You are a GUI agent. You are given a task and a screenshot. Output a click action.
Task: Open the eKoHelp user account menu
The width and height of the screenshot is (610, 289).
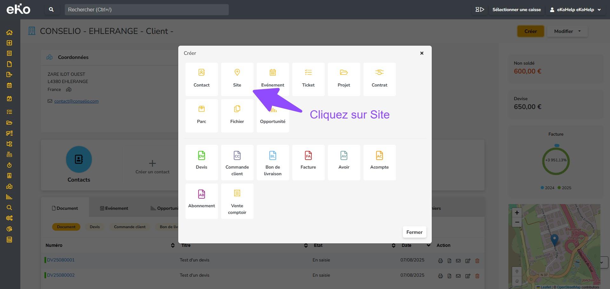[x=575, y=10]
